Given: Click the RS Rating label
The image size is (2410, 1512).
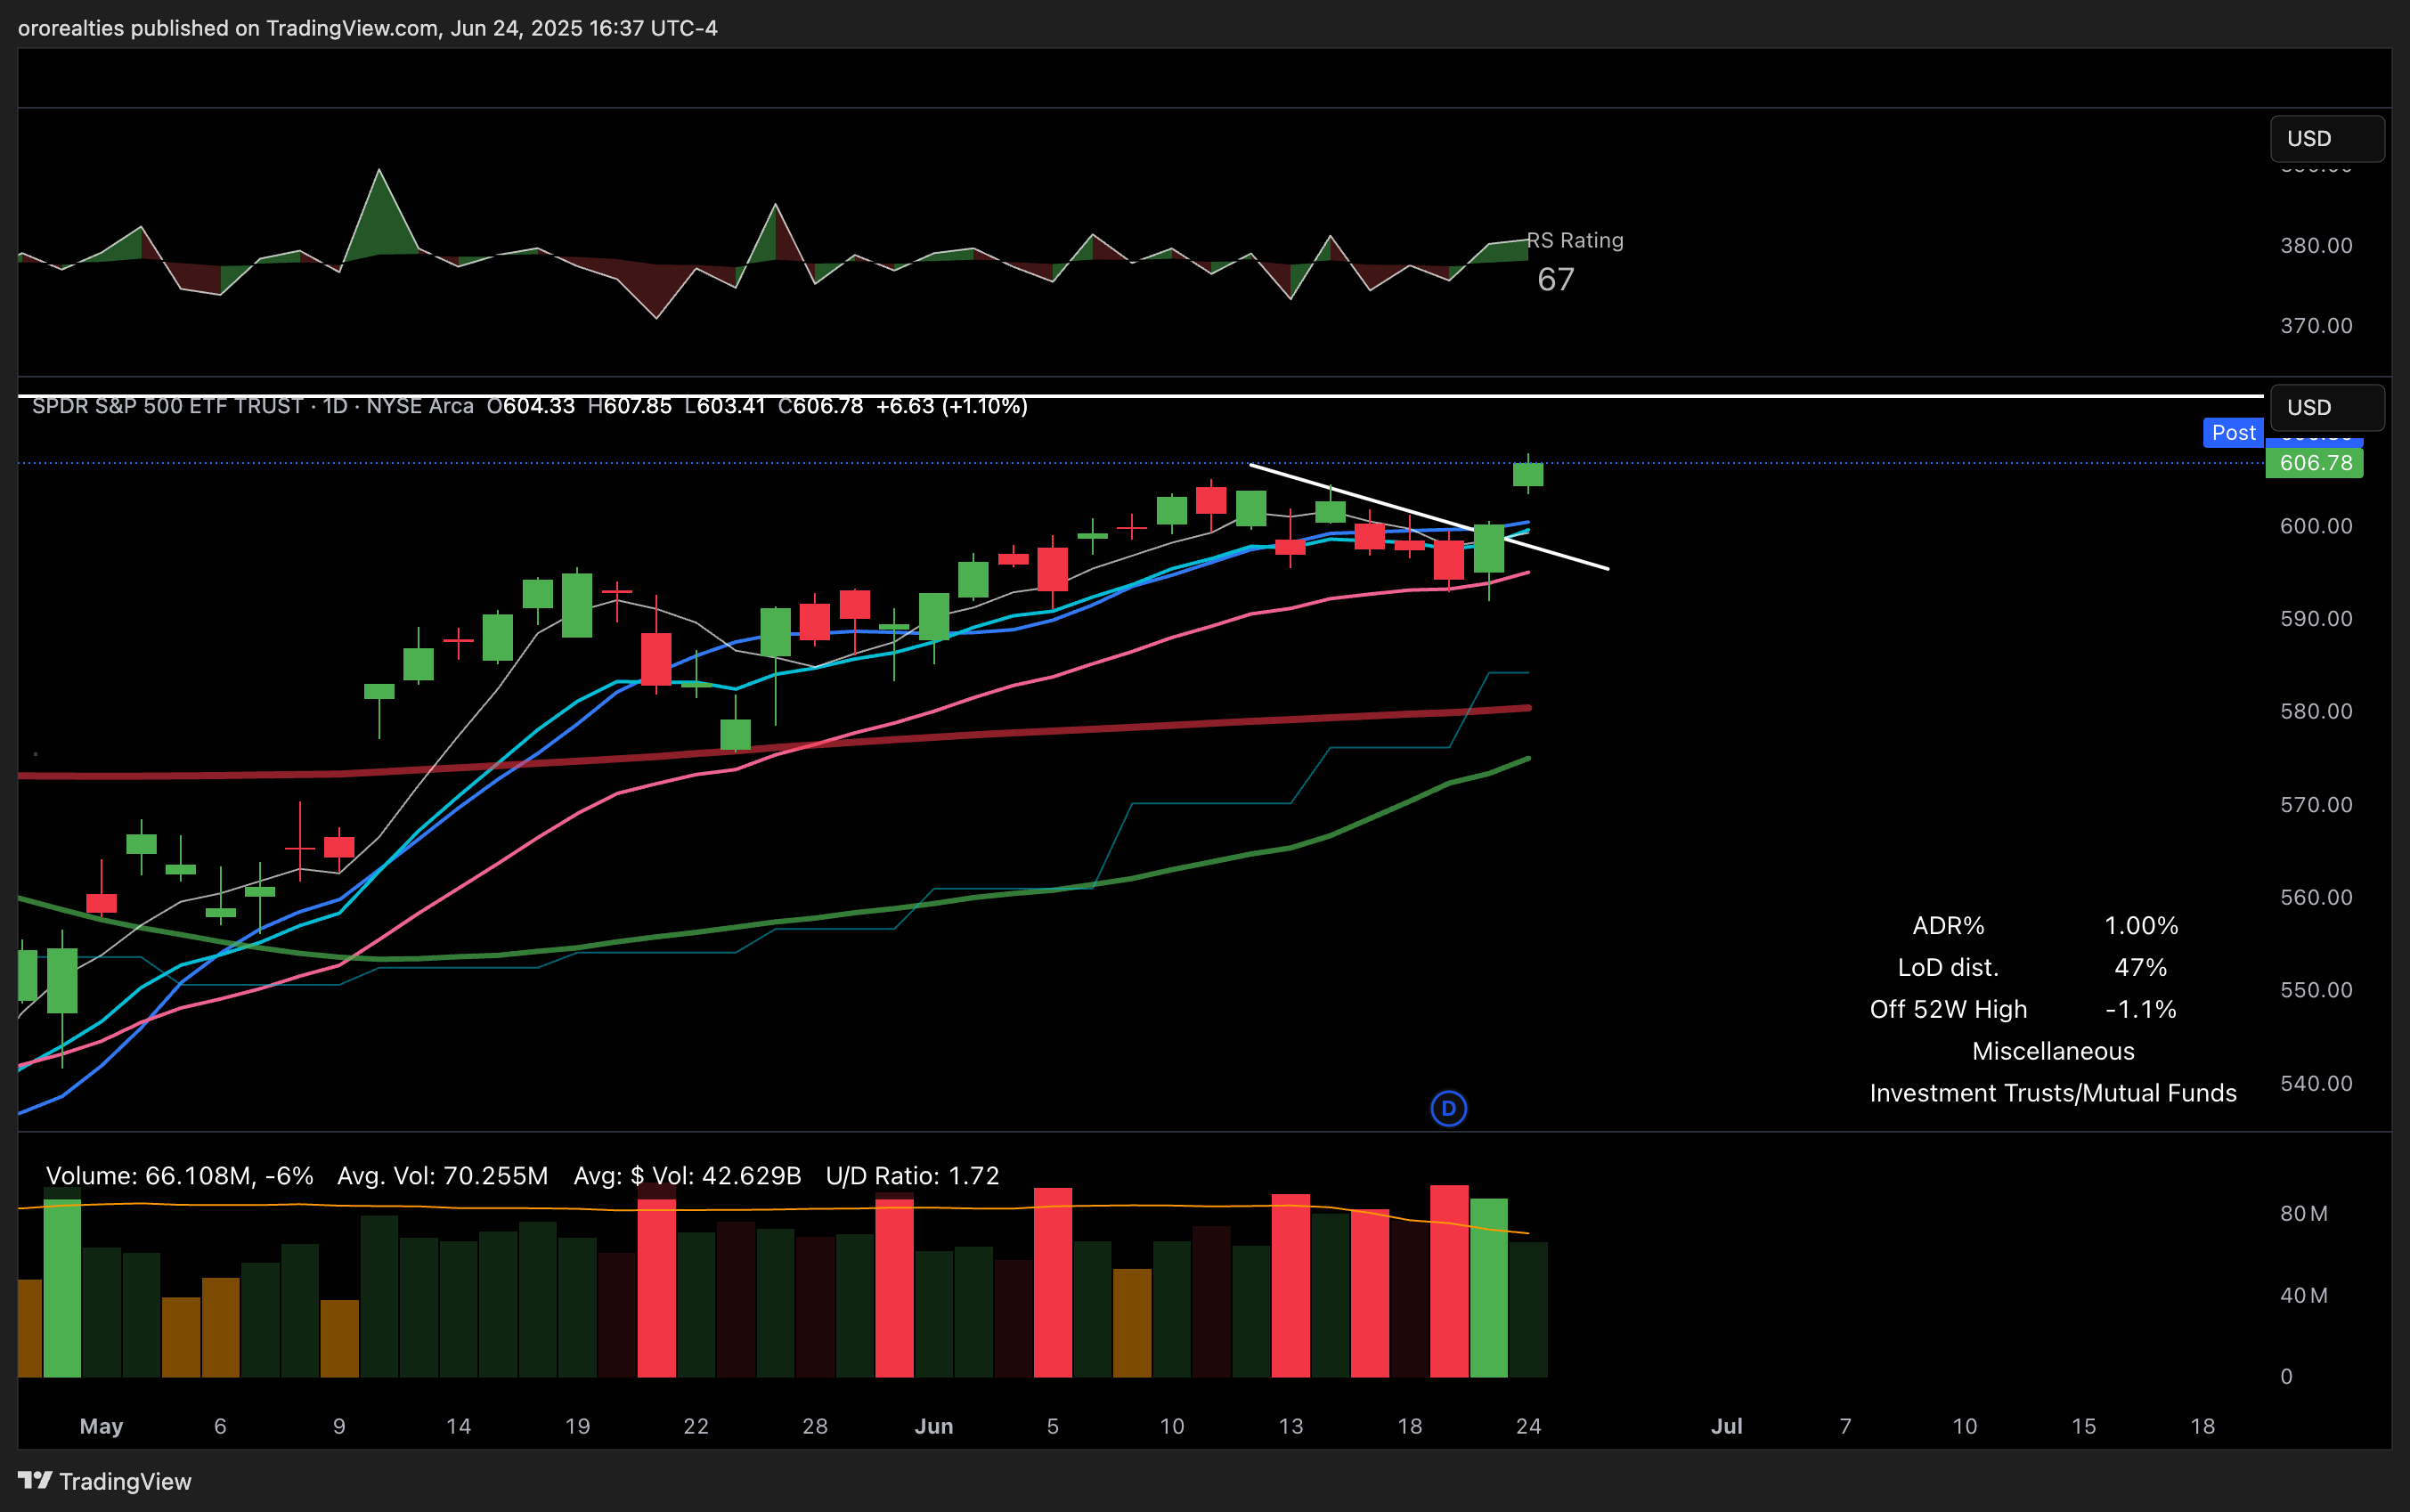Looking at the screenshot, I should point(1575,240).
